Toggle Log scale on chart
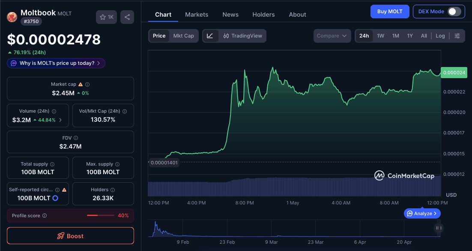Image resolution: width=472 pixels, height=251 pixels. tap(440, 36)
